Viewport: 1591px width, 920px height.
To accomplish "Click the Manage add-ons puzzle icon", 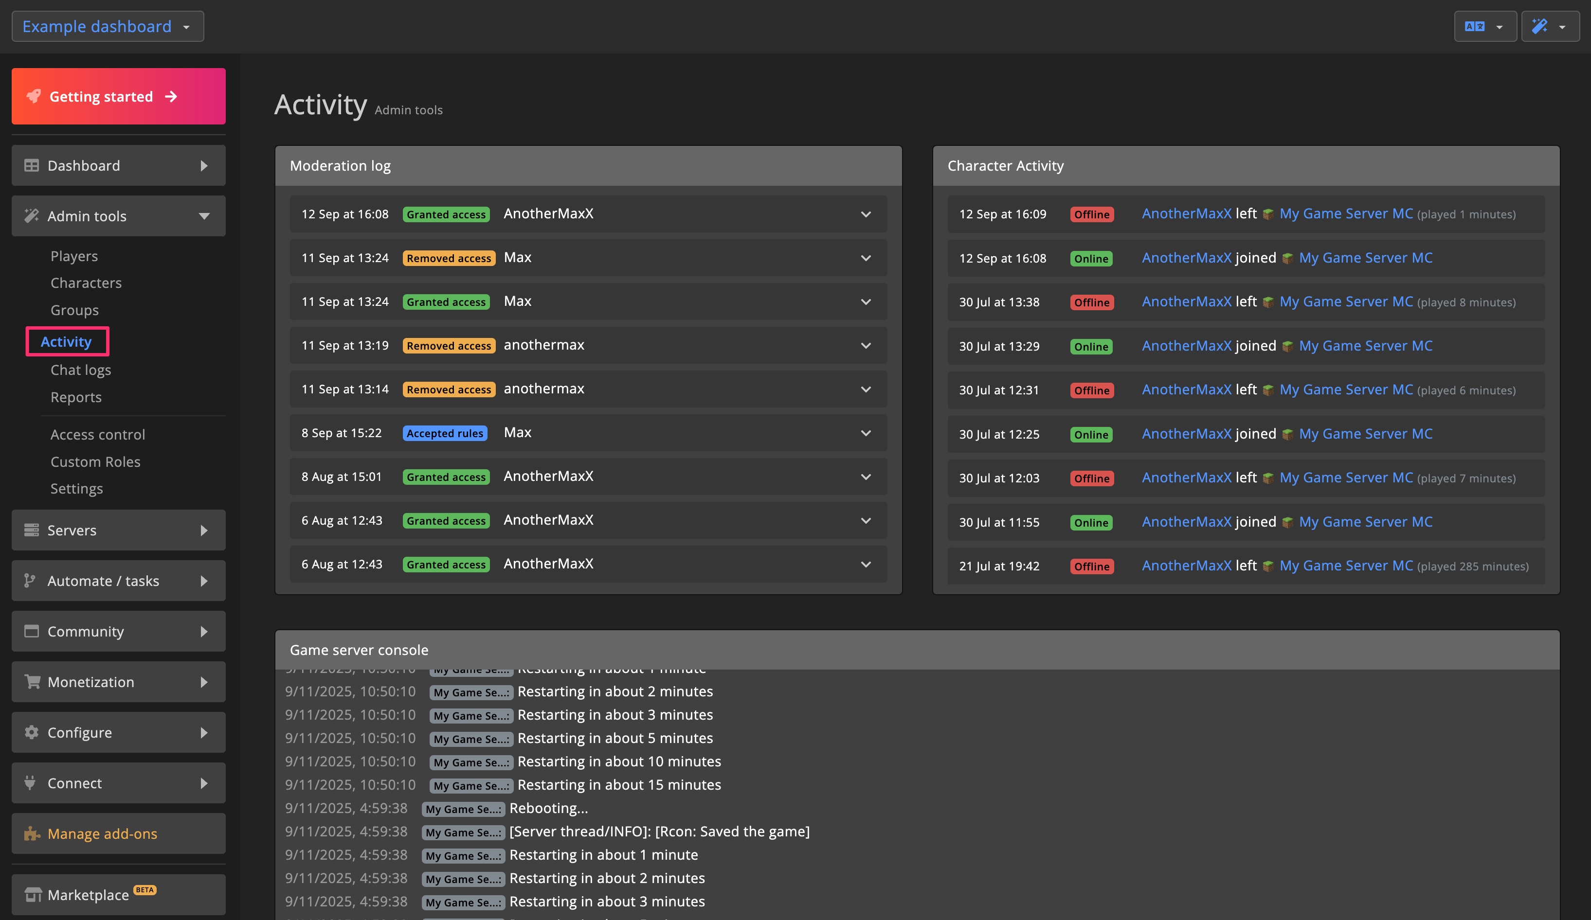I will (x=32, y=833).
